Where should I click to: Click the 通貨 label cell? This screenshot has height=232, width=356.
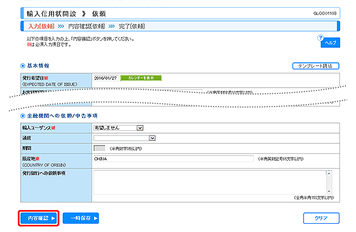(x=56, y=138)
